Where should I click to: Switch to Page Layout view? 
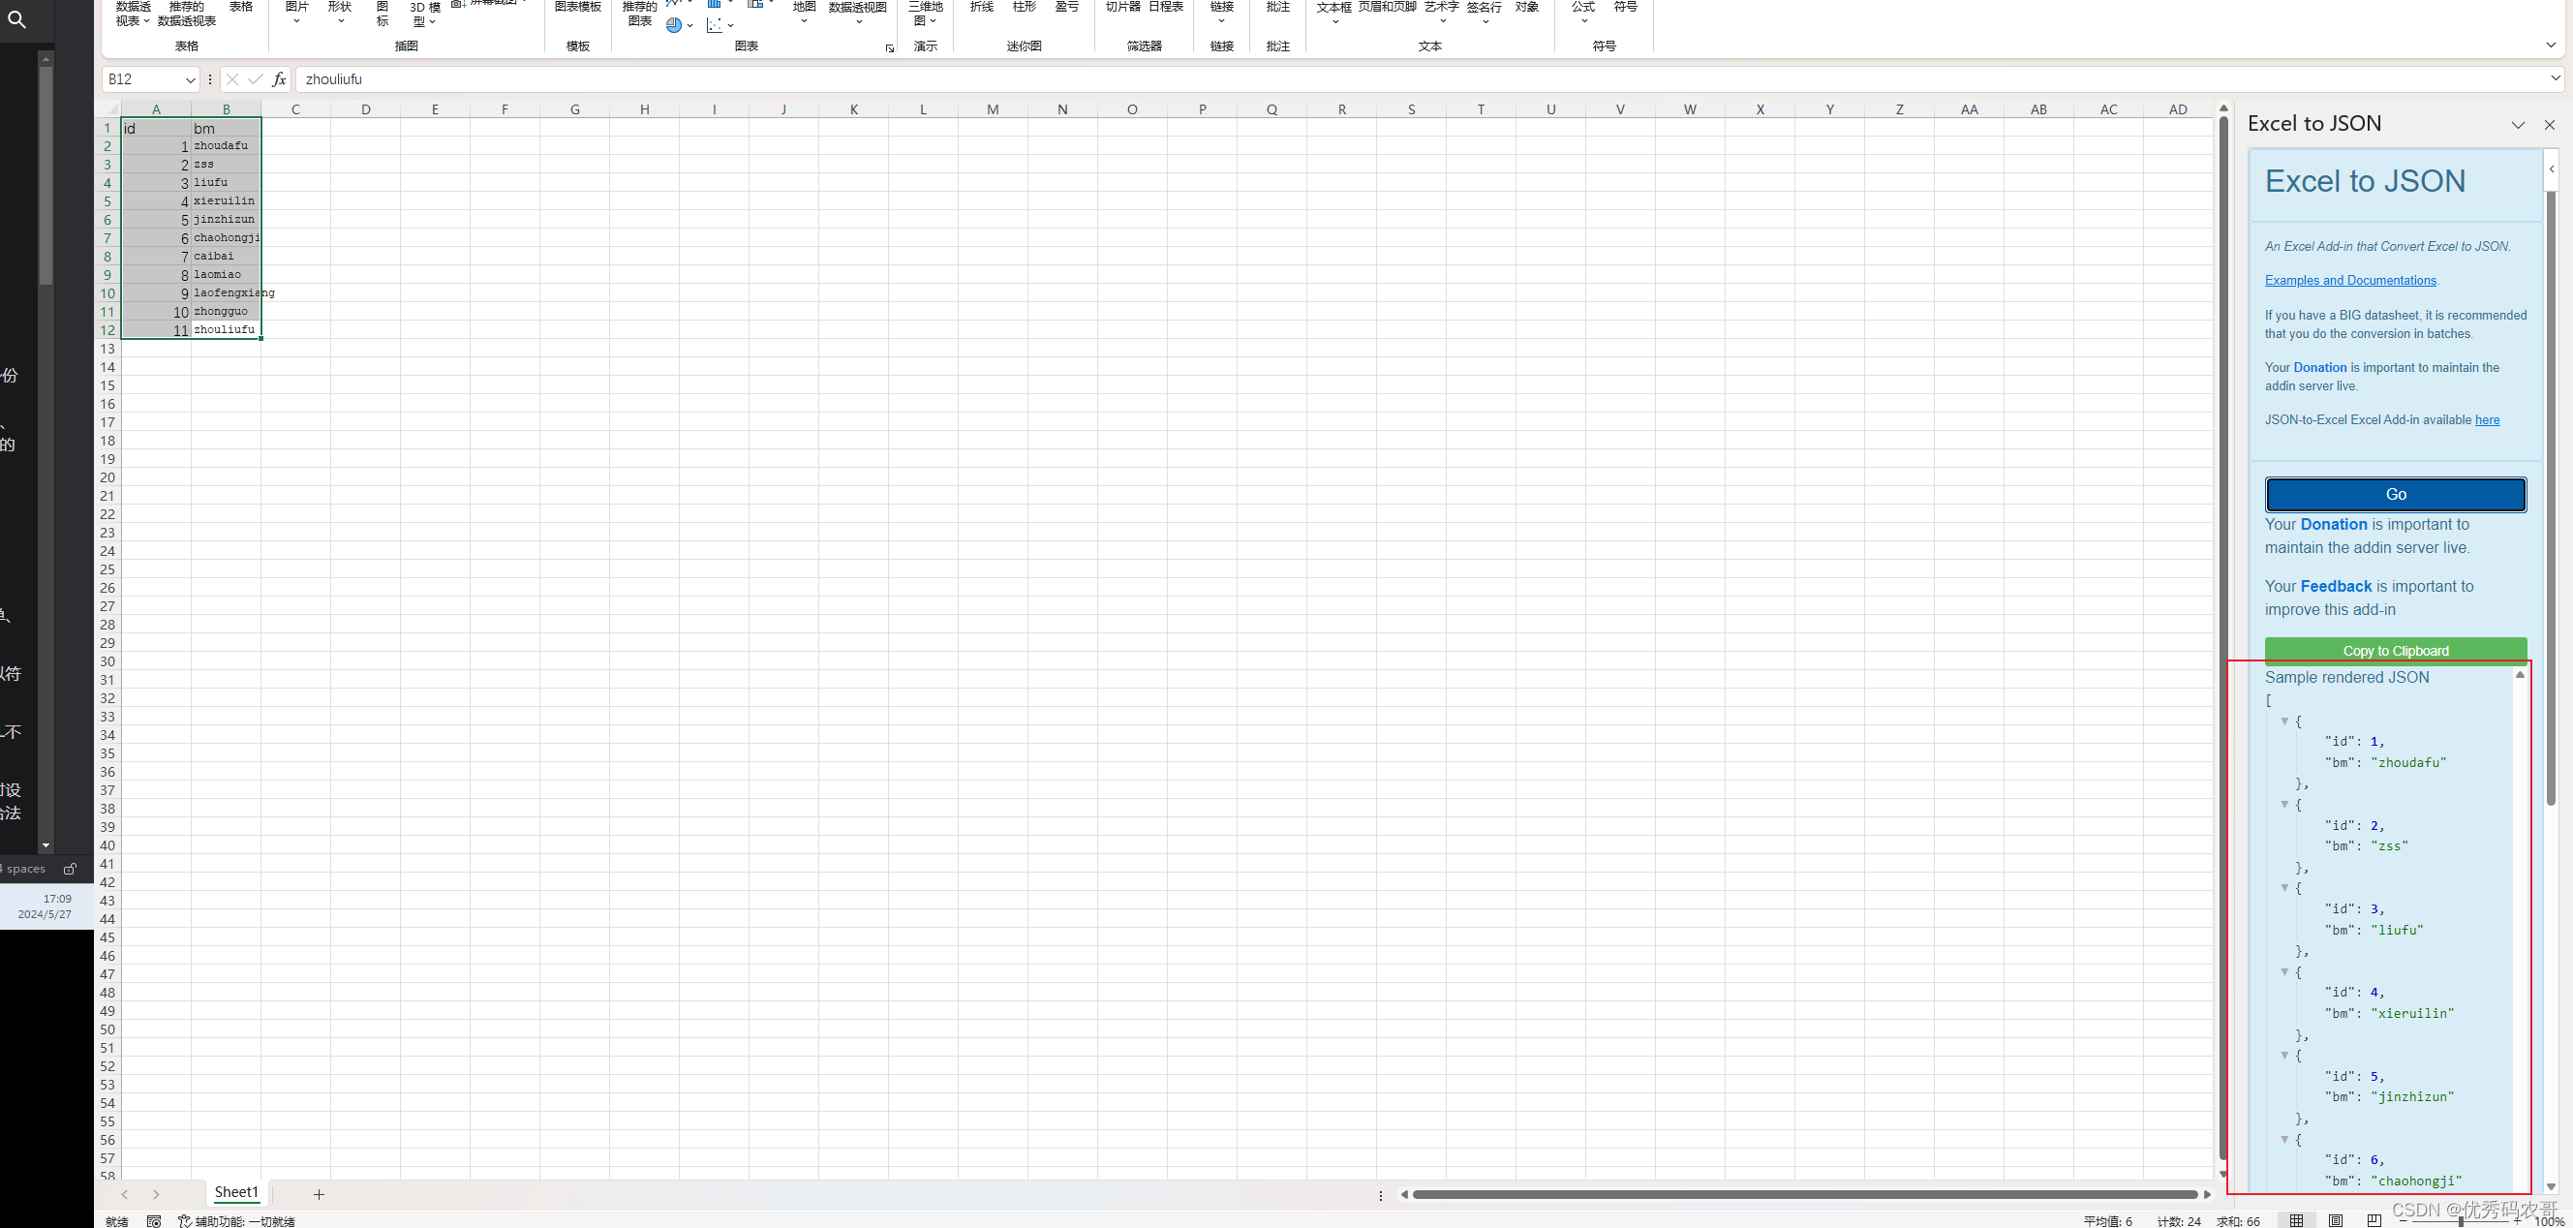tap(2336, 1220)
